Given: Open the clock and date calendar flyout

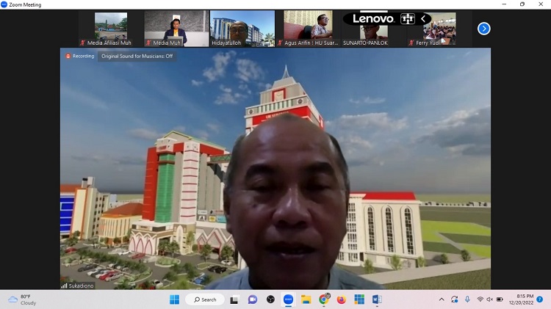Looking at the screenshot, I should (525, 299).
